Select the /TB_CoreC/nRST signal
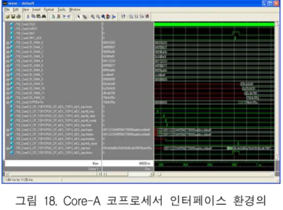 (26, 29)
